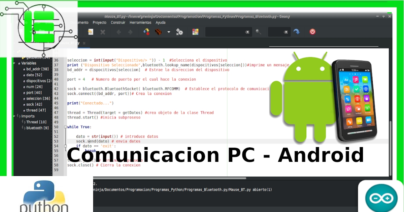This screenshot has height=212, width=404.
Task: Click the magnifier search icon
Action: (258, 32)
